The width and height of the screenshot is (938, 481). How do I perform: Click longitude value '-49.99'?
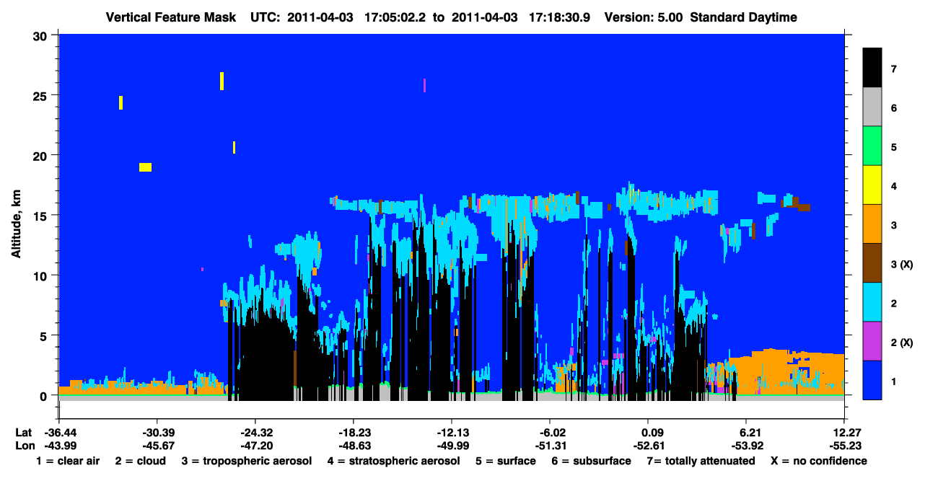(x=452, y=446)
